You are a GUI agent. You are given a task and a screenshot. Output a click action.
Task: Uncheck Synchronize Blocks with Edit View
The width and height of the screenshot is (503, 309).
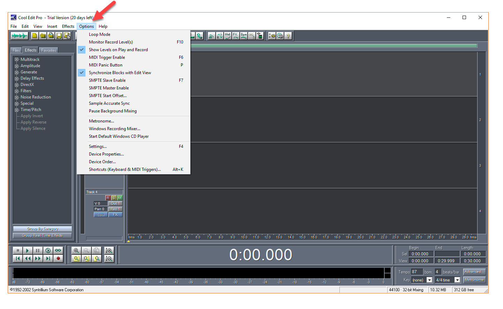pyautogui.click(x=134, y=73)
